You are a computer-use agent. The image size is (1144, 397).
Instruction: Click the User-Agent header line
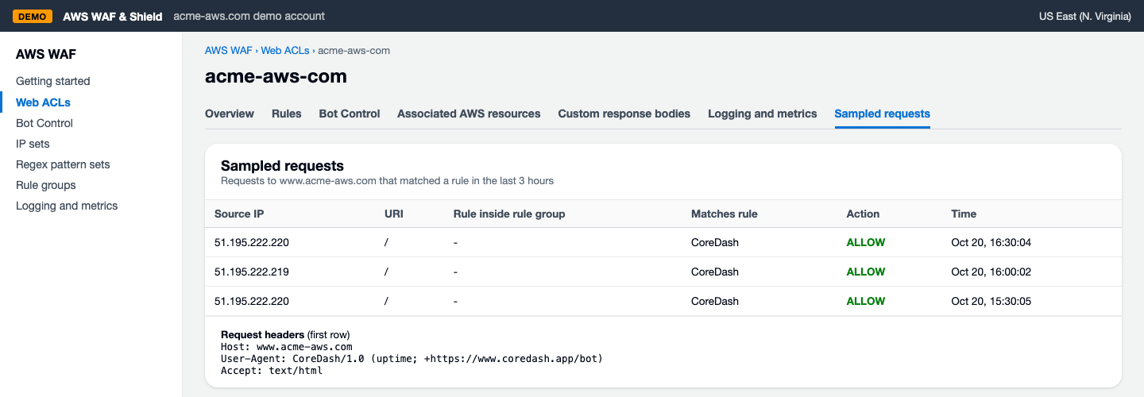[412, 359]
